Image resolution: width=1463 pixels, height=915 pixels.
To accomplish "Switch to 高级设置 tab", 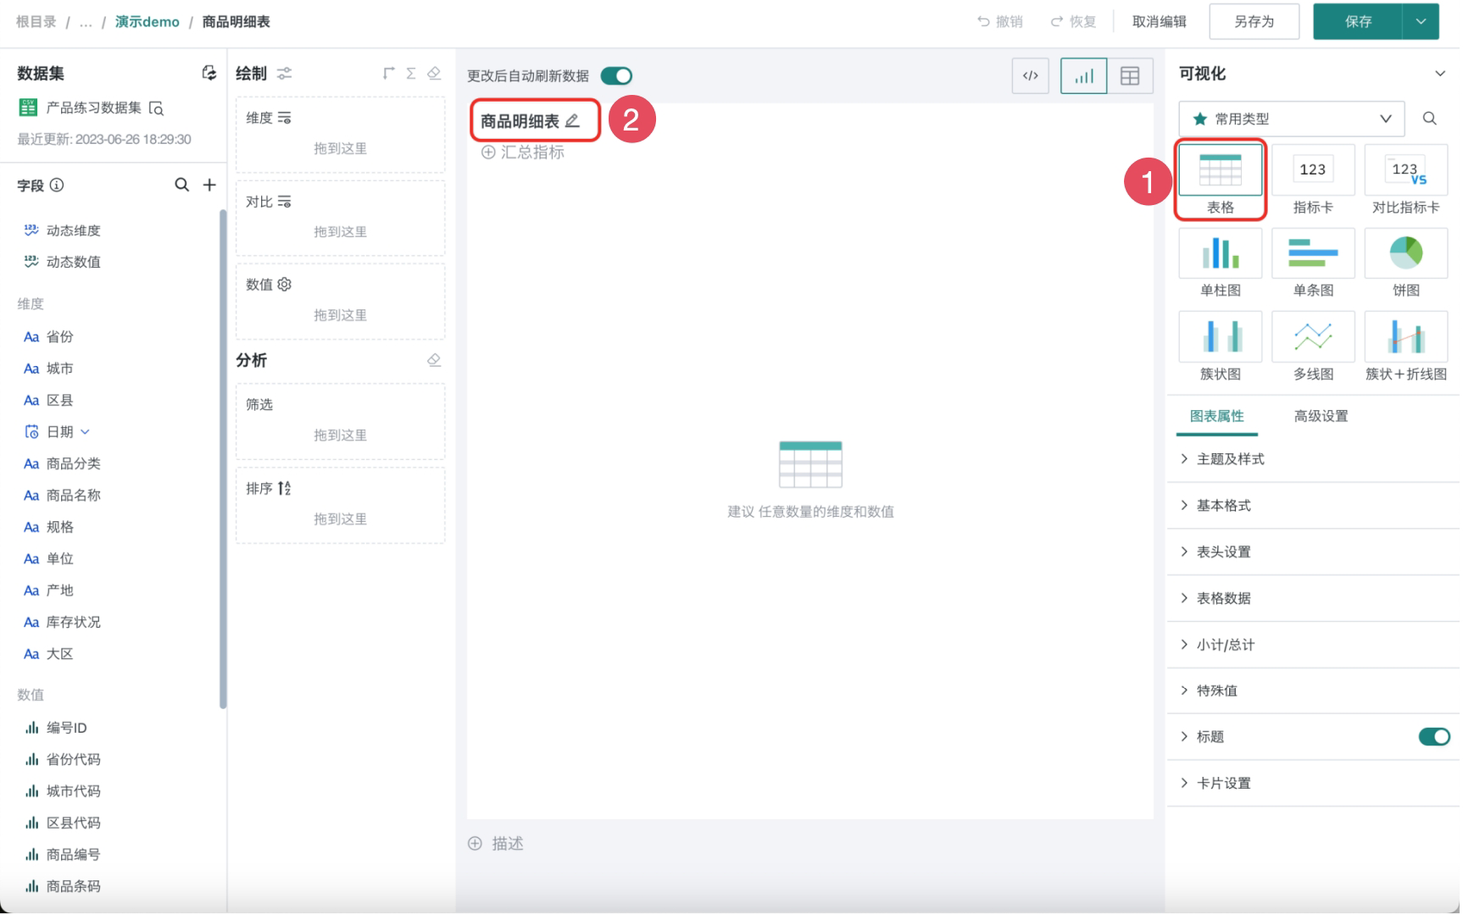I will [x=1321, y=416].
